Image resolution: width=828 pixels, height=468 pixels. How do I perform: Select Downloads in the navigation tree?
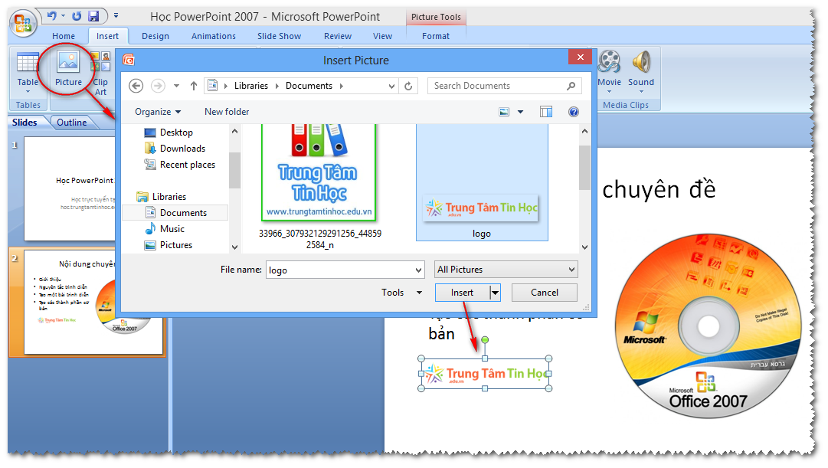coord(183,149)
